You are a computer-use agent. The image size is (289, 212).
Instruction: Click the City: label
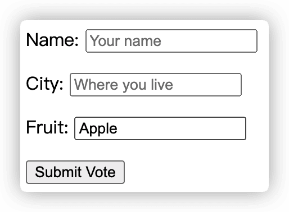click(x=44, y=84)
